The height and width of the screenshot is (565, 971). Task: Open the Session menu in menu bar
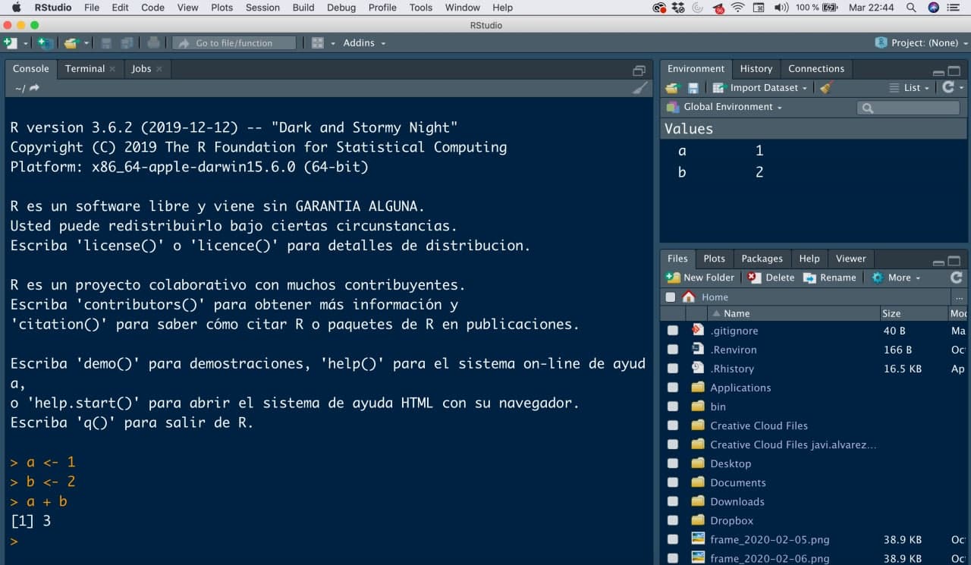click(x=262, y=8)
